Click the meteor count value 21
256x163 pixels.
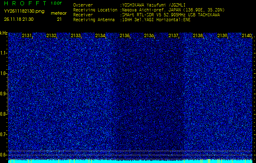(x=59, y=19)
